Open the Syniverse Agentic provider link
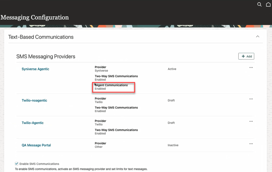 click(x=35, y=69)
